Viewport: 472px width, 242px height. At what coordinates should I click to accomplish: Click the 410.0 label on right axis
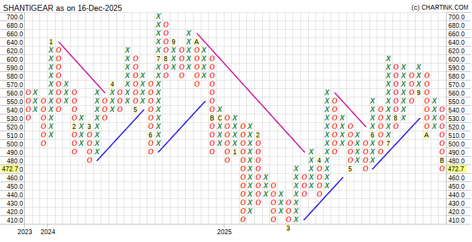456,220
